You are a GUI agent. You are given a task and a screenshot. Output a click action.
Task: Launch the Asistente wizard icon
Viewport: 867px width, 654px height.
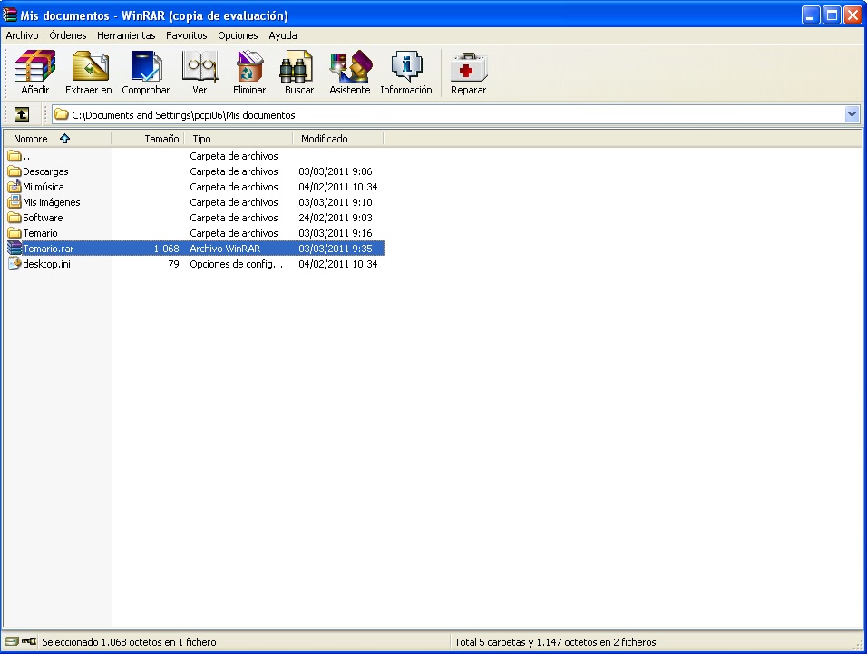pyautogui.click(x=350, y=66)
